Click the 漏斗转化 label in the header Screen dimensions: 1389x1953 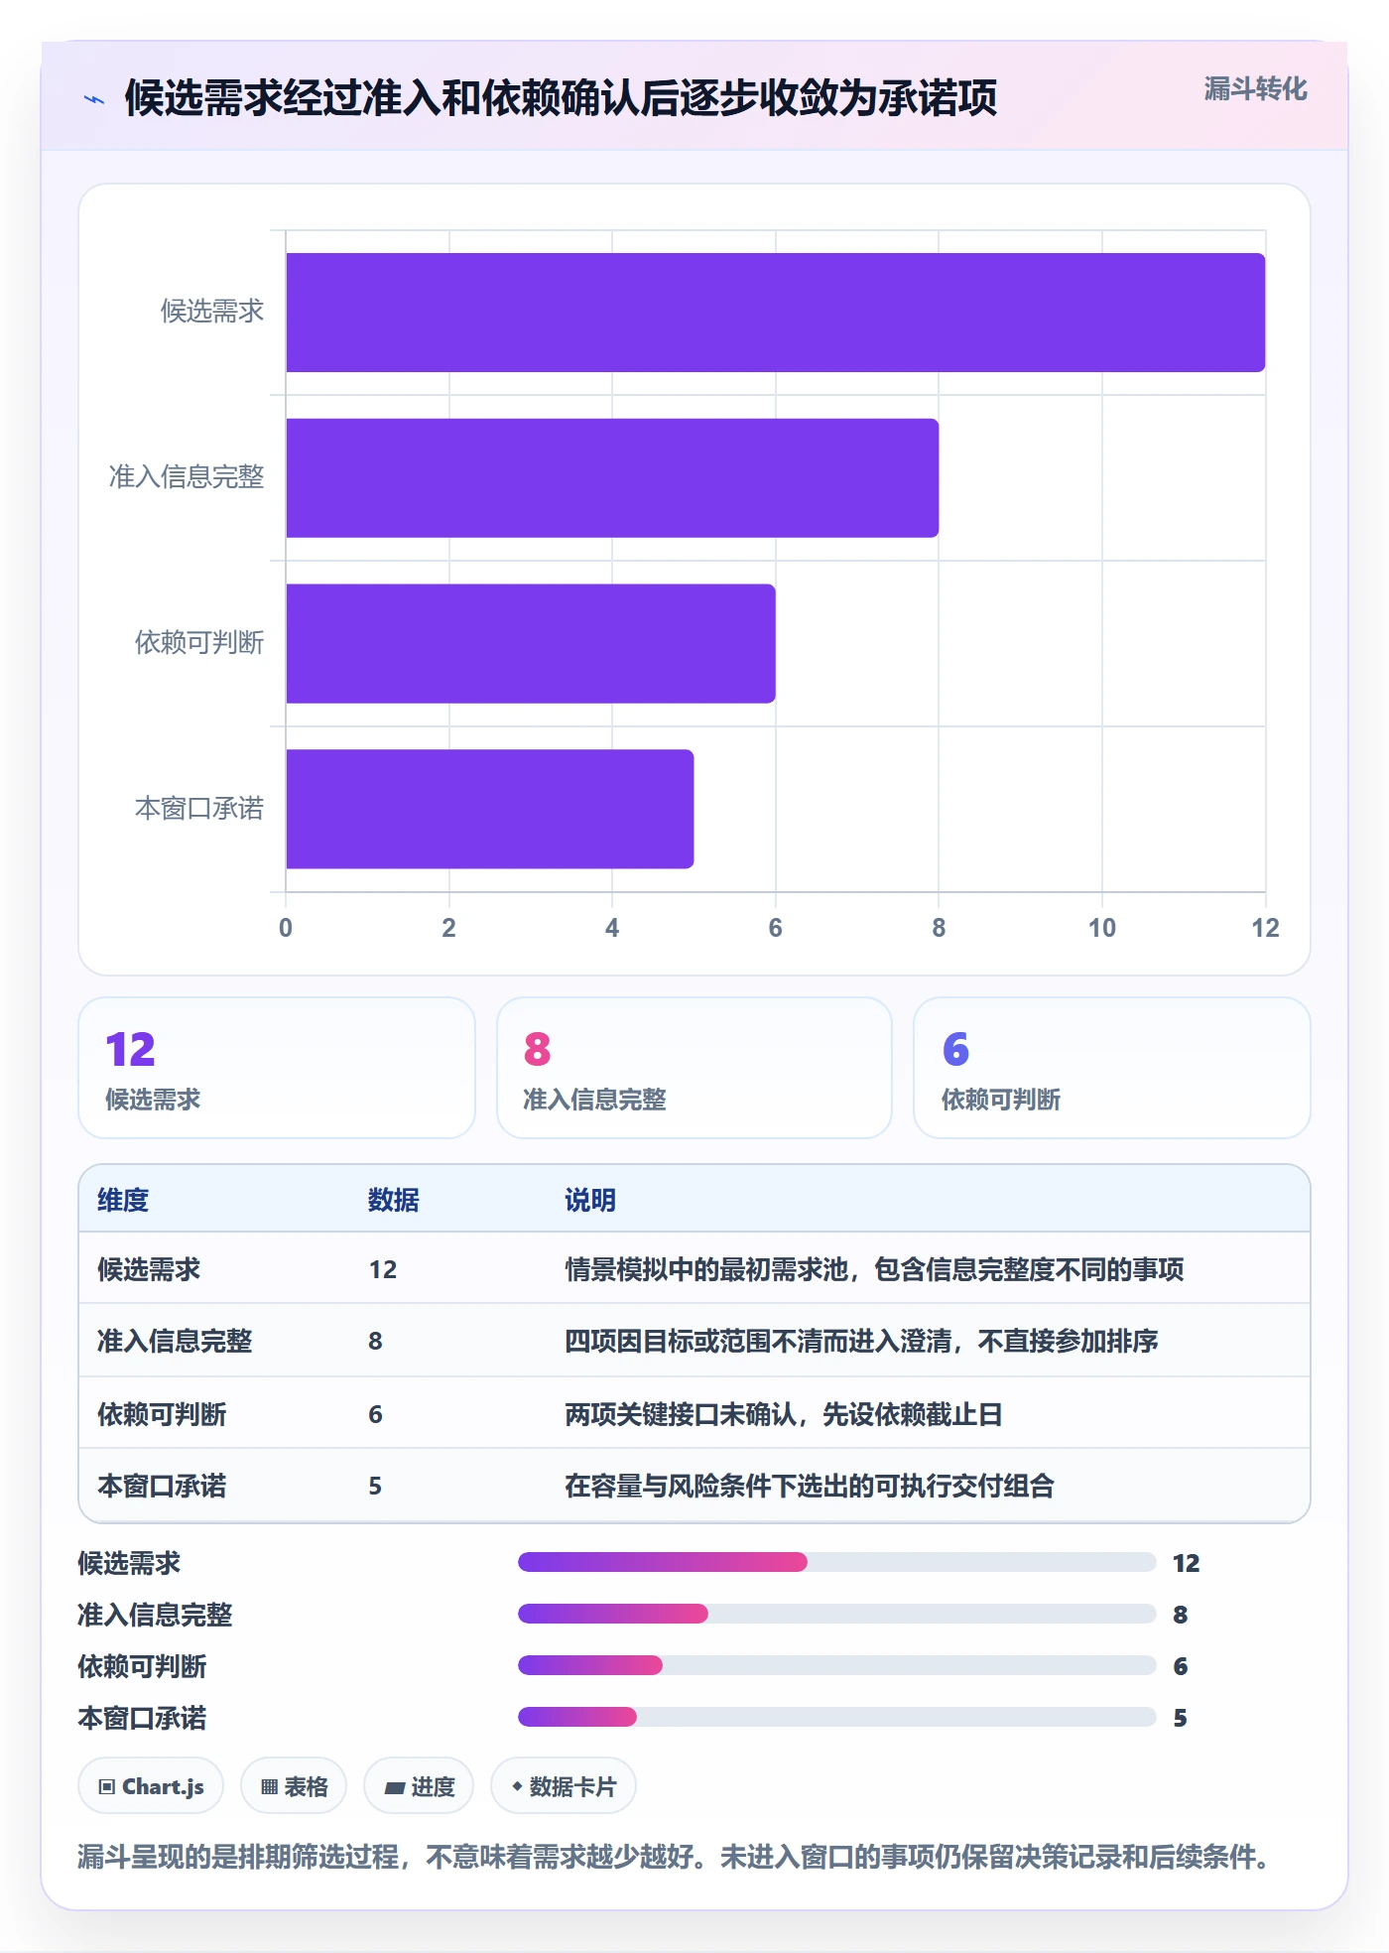[1255, 89]
